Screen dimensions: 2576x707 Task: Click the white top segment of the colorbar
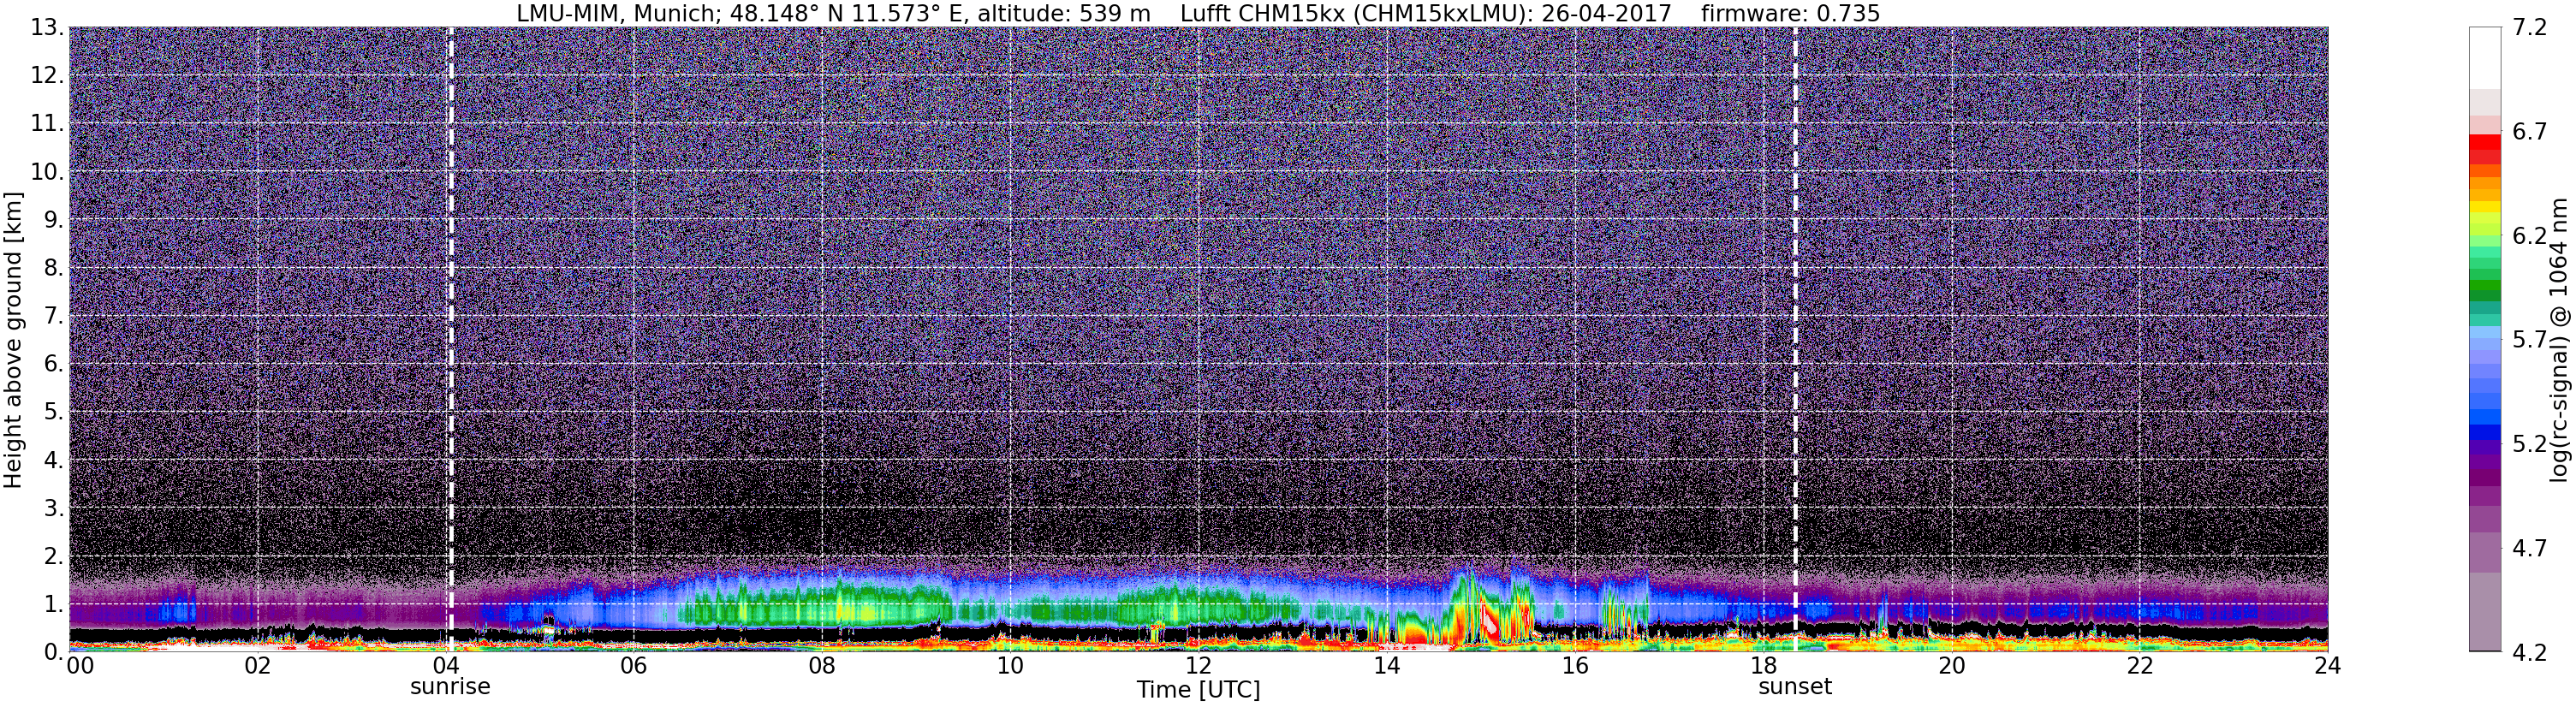coord(2485,58)
